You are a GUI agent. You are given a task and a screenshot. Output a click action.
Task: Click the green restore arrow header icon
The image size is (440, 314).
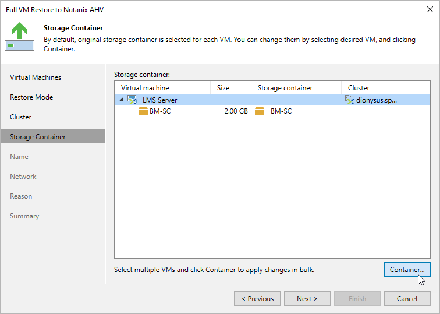point(19,37)
